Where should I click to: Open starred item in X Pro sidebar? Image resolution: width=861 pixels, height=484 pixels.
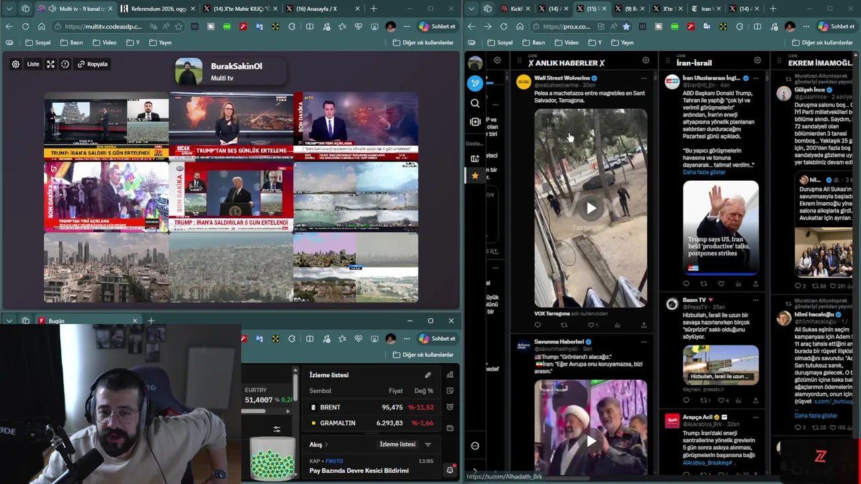tap(475, 175)
